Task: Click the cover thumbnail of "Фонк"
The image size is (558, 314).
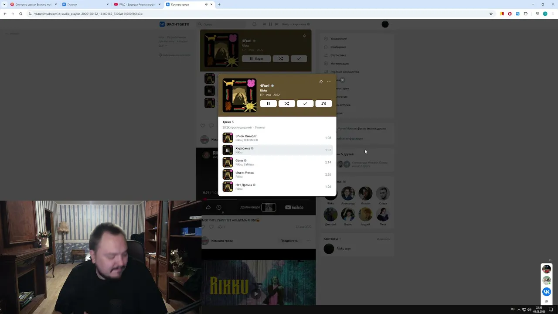Action: click(x=228, y=162)
